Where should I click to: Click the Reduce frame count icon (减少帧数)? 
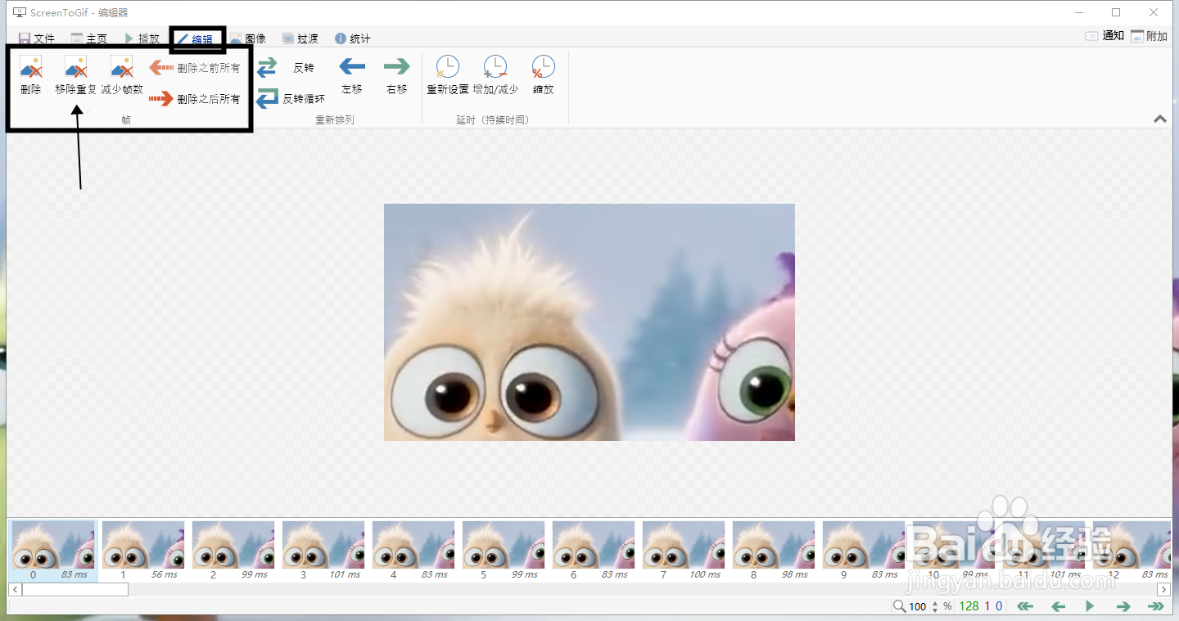pyautogui.click(x=122, y=67)
